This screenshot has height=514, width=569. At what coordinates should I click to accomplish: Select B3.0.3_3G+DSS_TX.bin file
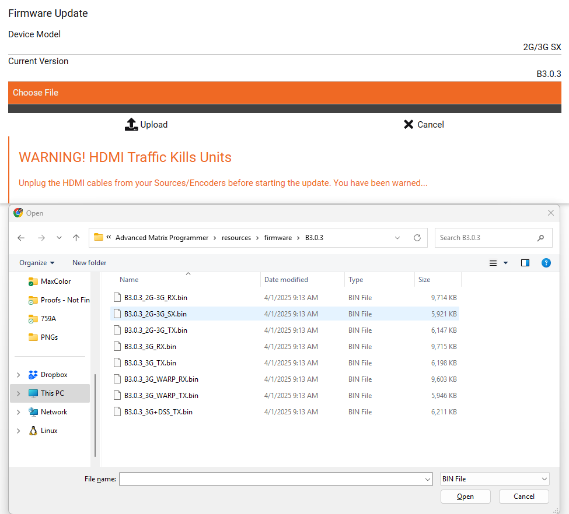[285, 412]
